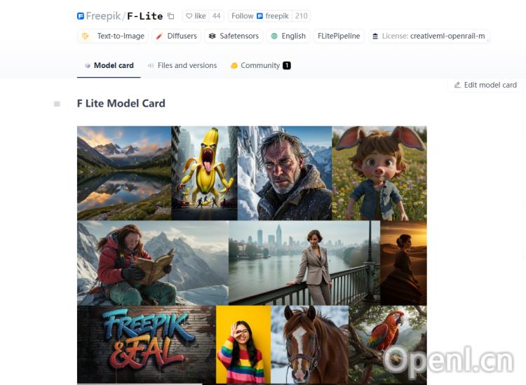The height and width of the screenshot is (385, 526).
Task: View the 44 likes count
Action: [x=216, y=16]
